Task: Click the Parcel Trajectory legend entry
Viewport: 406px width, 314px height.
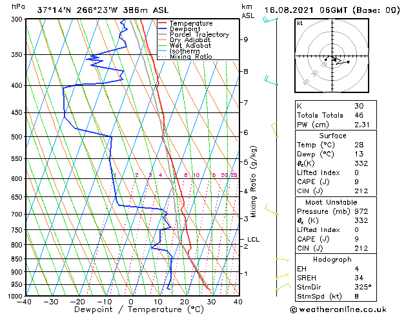Action: pos(194,34)
